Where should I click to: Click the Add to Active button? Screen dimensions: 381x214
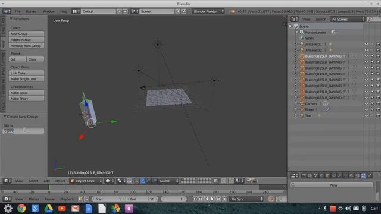[26, 40]
